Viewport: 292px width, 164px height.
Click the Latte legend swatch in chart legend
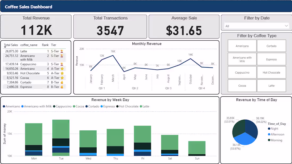coord(141,106)
